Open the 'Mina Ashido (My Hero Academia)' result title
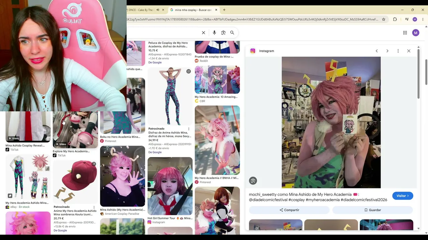The width and height of the screenshot is (428, 240). [x=122, y=210]
